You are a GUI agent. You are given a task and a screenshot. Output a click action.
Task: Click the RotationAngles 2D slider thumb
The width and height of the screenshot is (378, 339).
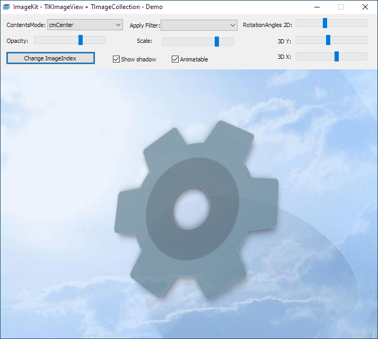pyautogui.click(x=325, y=23)
